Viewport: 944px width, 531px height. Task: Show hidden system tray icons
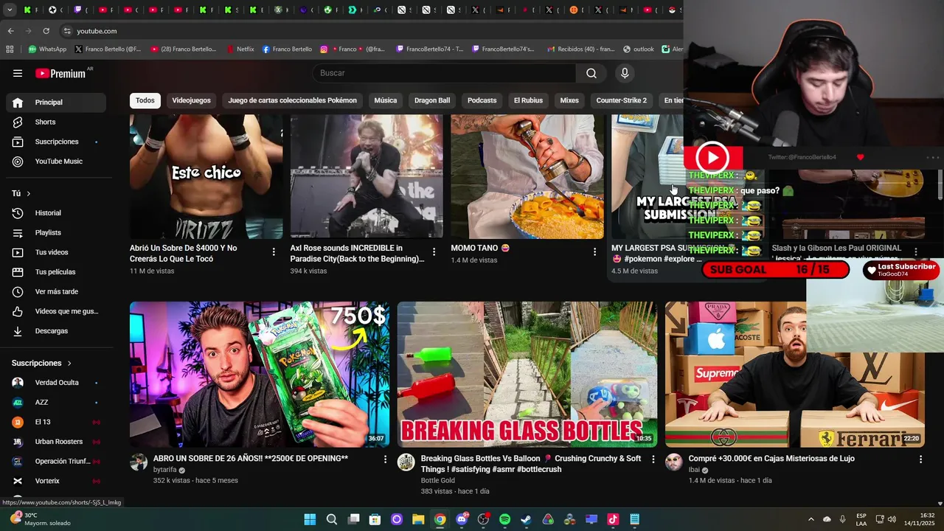click(811, 519)
